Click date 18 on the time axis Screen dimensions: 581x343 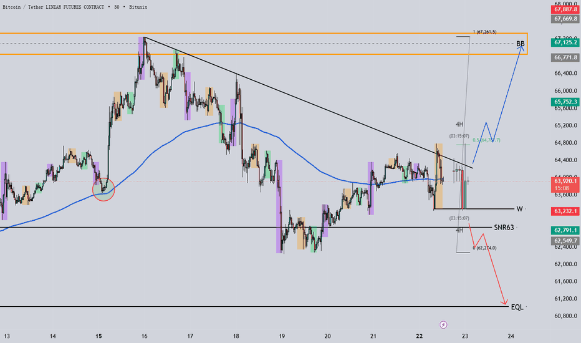(x=236, y=336)
